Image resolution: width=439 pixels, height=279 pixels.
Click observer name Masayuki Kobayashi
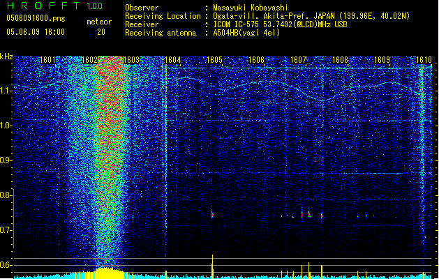tap(251, 8)
